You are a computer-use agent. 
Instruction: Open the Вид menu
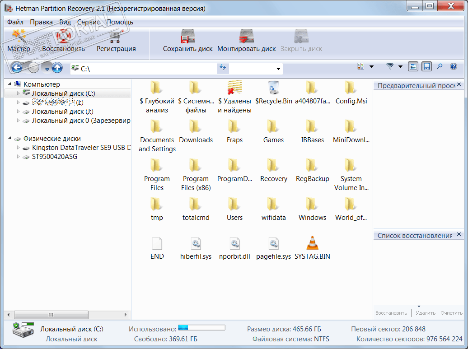65,22
